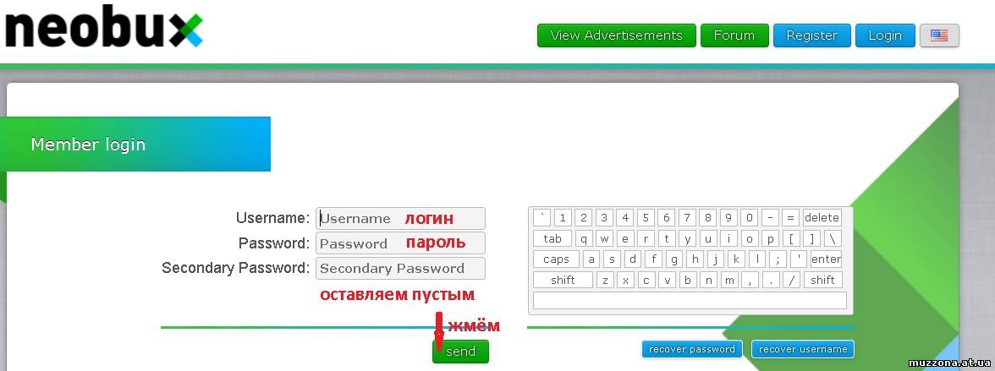
Task: Tap the equals key on virtual keyboard
Action: click(790, 218)
